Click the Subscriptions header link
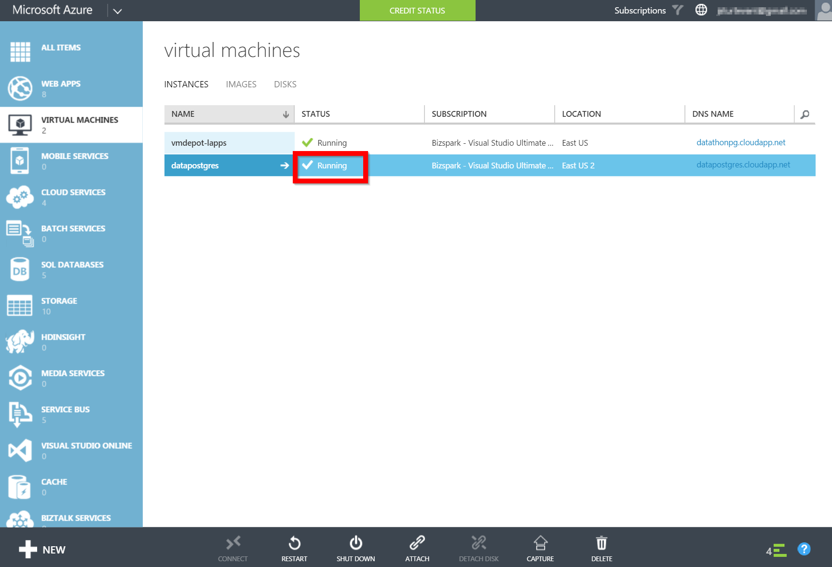This screenshot has height=567, width=832. point(640,10)
